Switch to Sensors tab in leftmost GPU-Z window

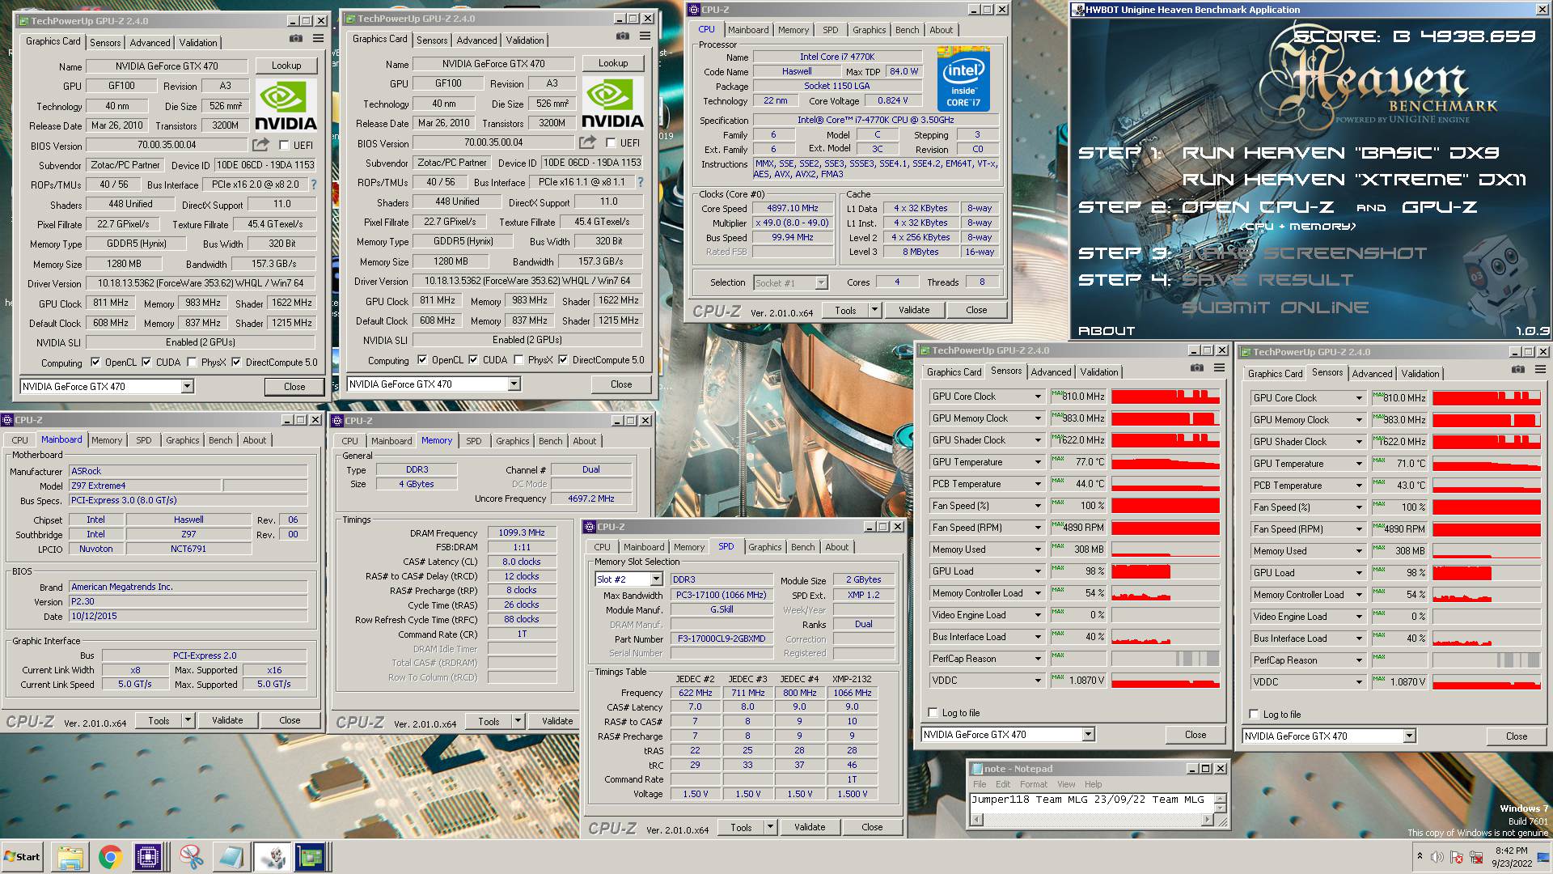tap(105, 43)
